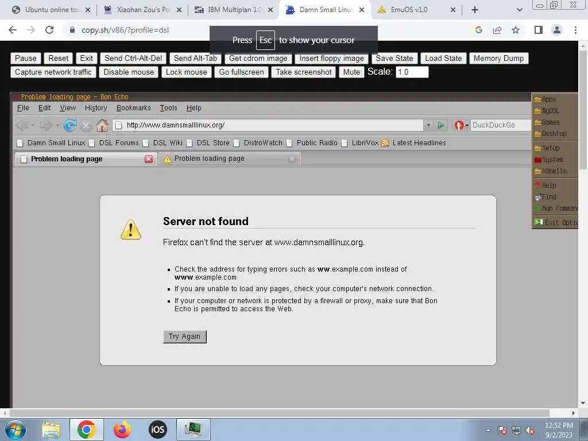Open Chrome side panel icon
588x441 pixels.
[539, 30]
